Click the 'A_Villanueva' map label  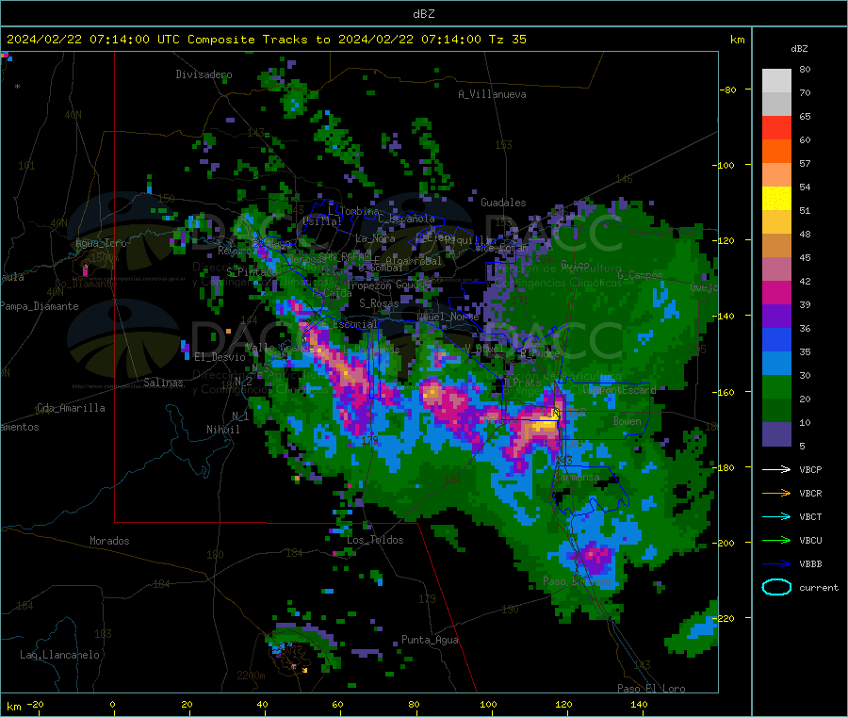coord(492,94)
